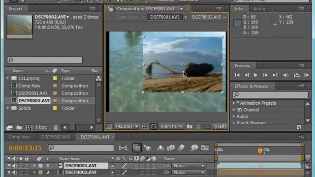Toggle draft 3D button in timeline
Viewport: 315px width, 177px height.
coord(147,148)
